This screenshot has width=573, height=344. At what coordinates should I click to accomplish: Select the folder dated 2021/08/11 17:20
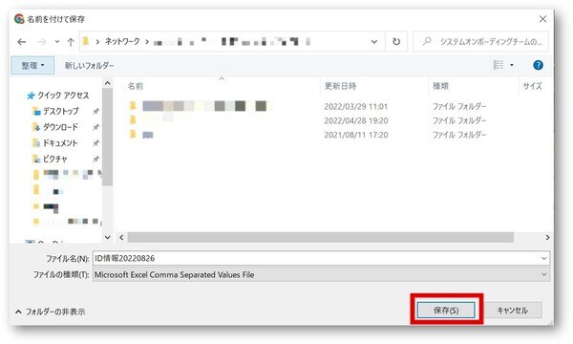tap(307, 135)
